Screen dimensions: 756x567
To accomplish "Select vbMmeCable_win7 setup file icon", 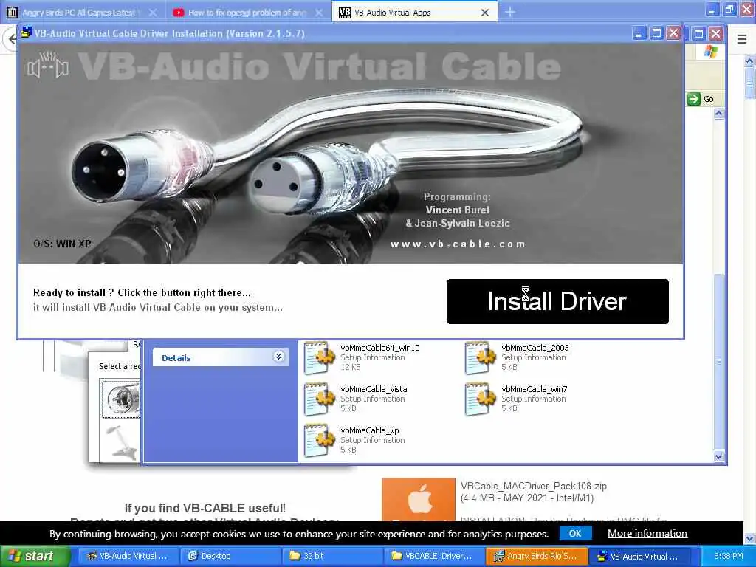I will [480, 399].
